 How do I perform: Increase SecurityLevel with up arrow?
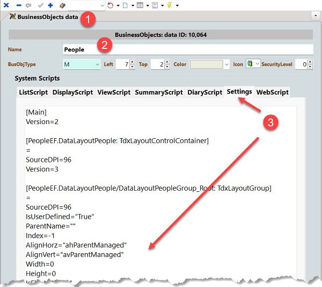point(311,62)
